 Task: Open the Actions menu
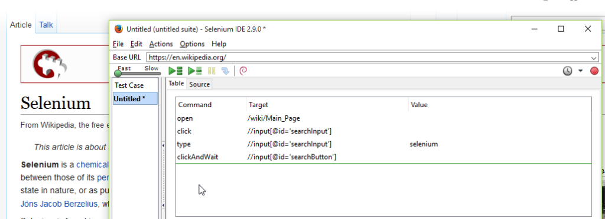coord(161,44)
